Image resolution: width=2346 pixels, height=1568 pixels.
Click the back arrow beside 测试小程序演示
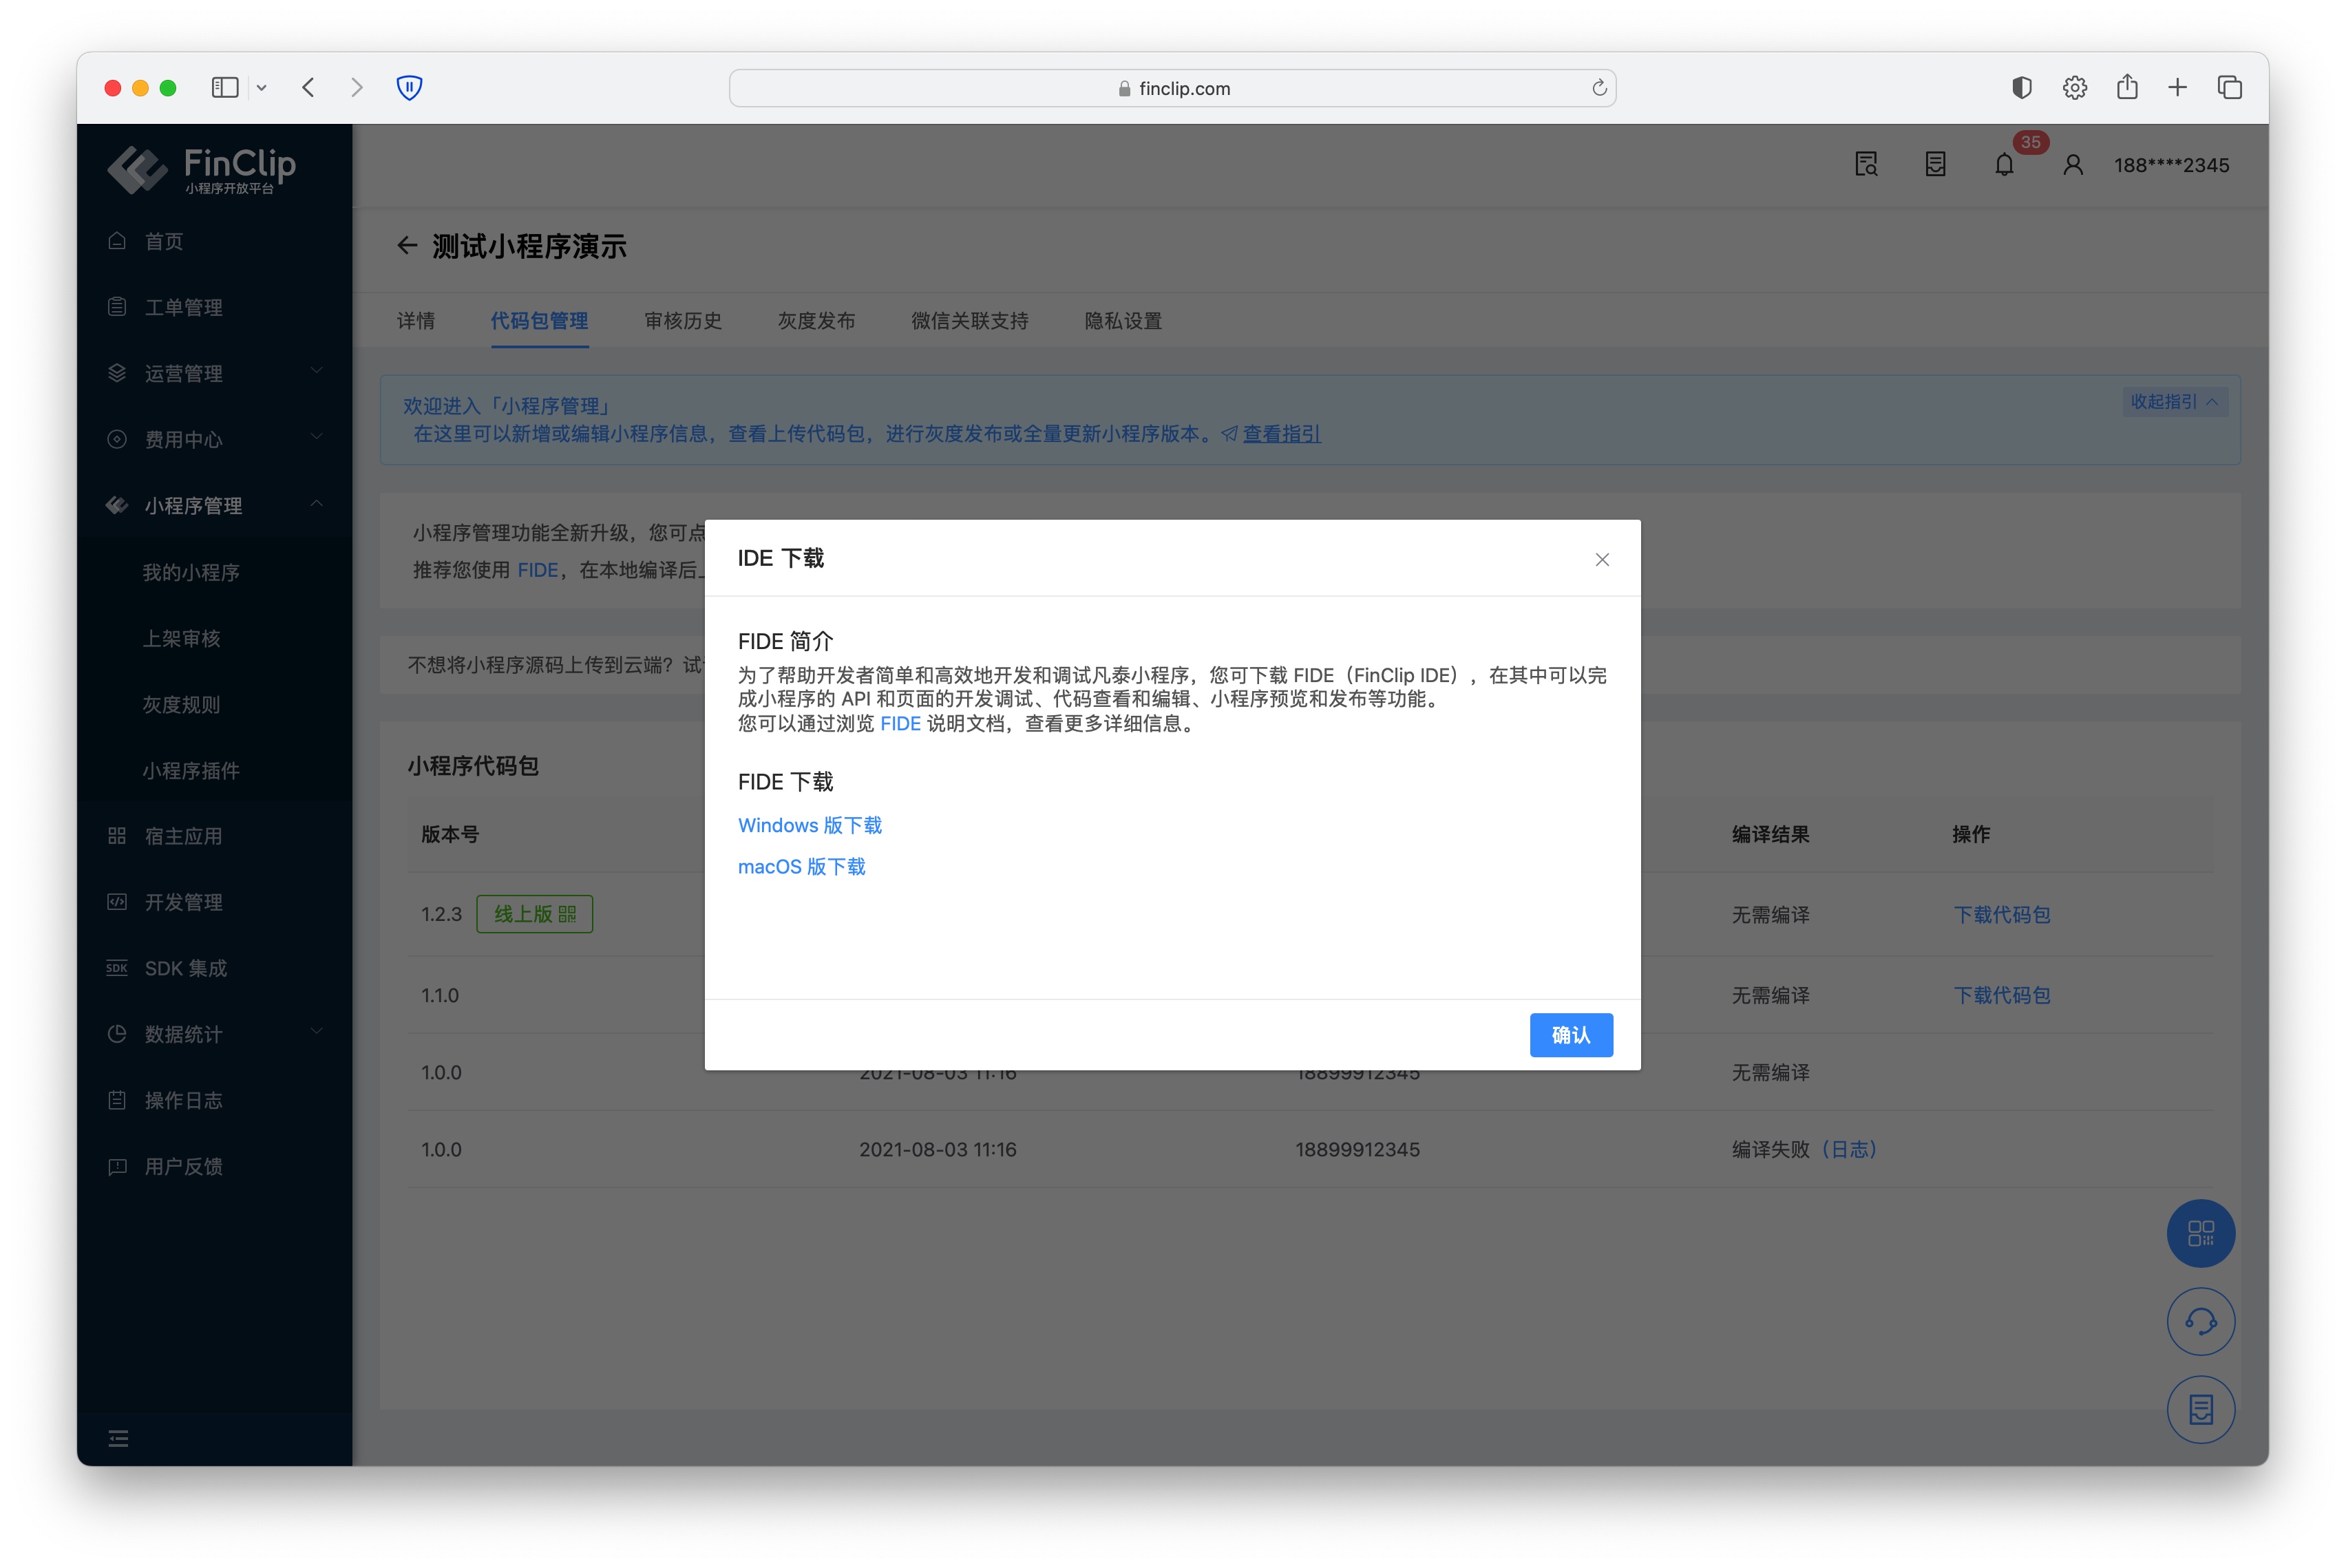click(406, 246)
